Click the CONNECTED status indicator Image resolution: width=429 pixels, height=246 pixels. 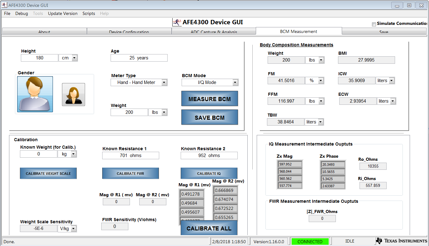[310, 241]
